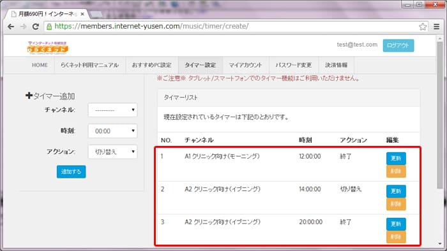Open the アクション dropdown showing 切り替え
Image resolution: width=447 pixels, height=251 pixels.
pyautogui.click(x=112, y=152)
